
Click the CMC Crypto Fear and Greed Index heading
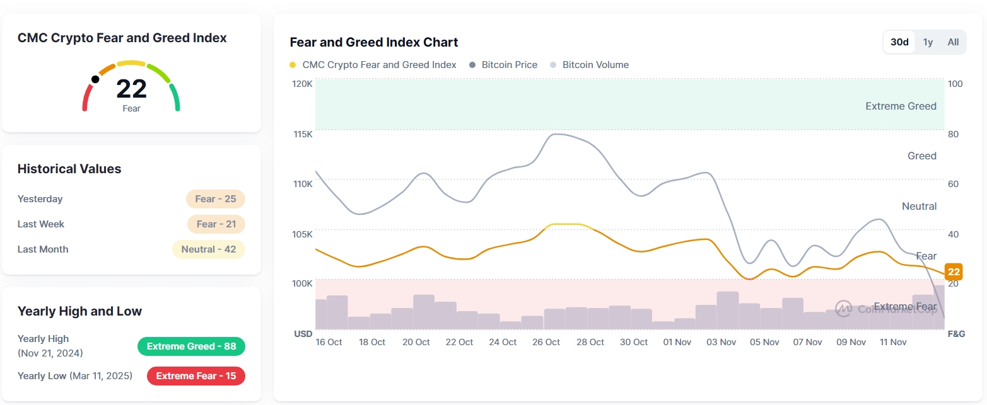(122, 38)
